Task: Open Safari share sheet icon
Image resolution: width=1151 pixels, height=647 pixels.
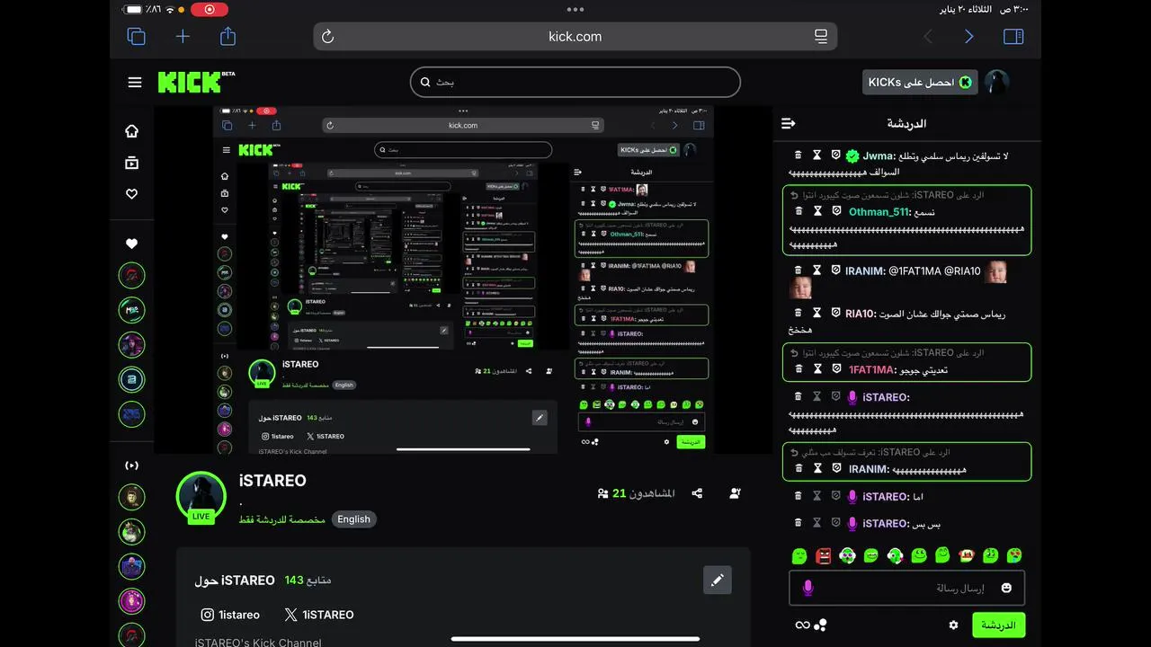Action: (228, 36)
